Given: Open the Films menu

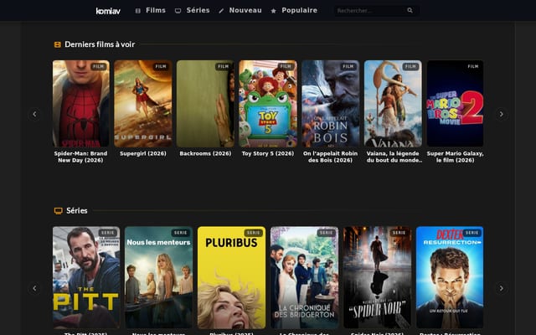Looking at the screenshot, I should click(x=156, y=11).
